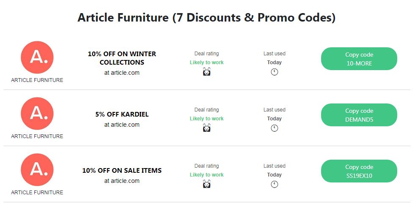Click the last used clock icon for the sale items deal
The width and height of the screenshot is (415, 204).
click(x=275, y=184)
